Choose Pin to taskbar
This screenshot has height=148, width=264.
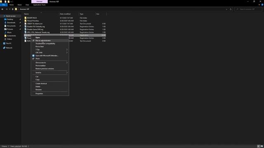(50, 66)
